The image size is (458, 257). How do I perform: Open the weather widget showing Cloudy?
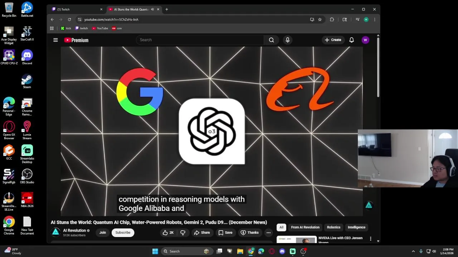tap(13, 251)
